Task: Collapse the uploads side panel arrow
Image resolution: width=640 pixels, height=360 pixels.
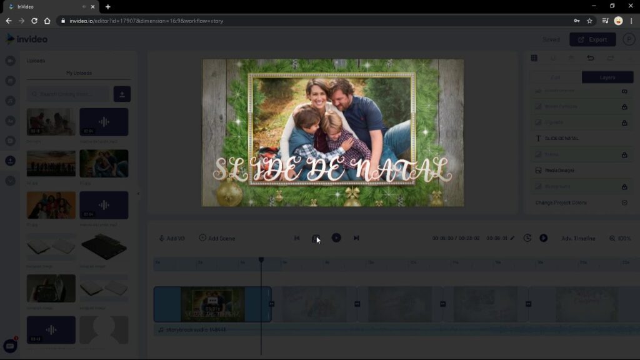Action: pyautogui.click(x=138, y=194)
